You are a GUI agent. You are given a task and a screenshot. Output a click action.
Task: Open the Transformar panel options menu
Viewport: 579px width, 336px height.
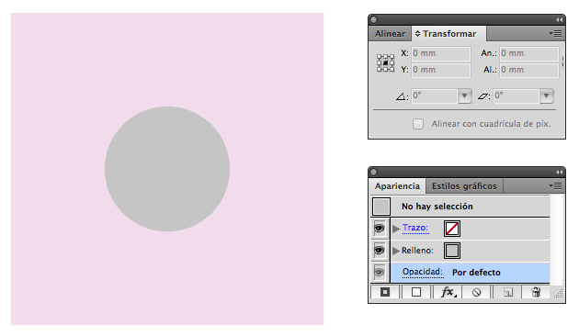click(x=555, y=34)
